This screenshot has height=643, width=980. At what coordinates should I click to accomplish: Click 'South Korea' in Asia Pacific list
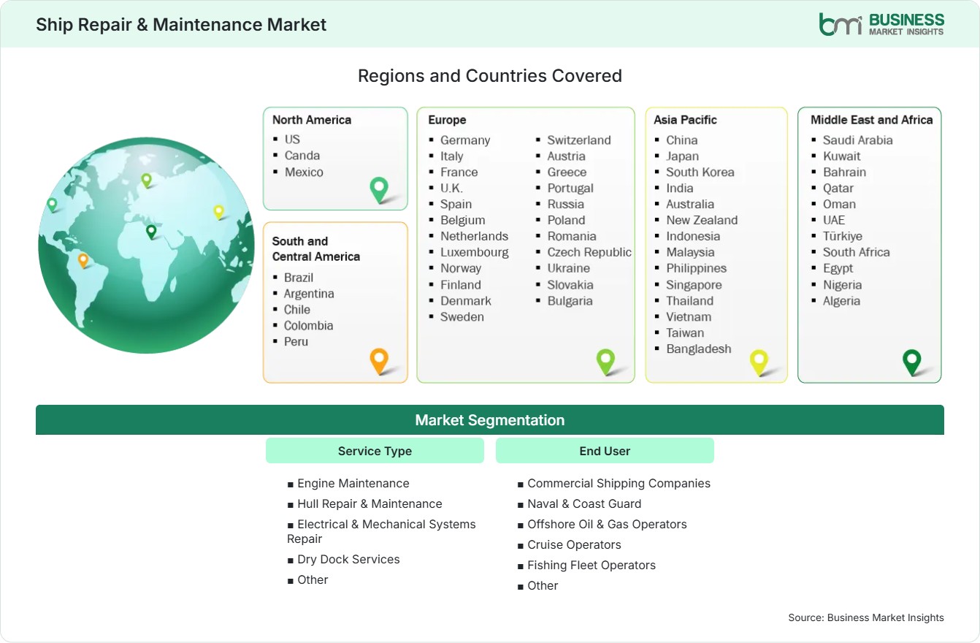point(700,172)
